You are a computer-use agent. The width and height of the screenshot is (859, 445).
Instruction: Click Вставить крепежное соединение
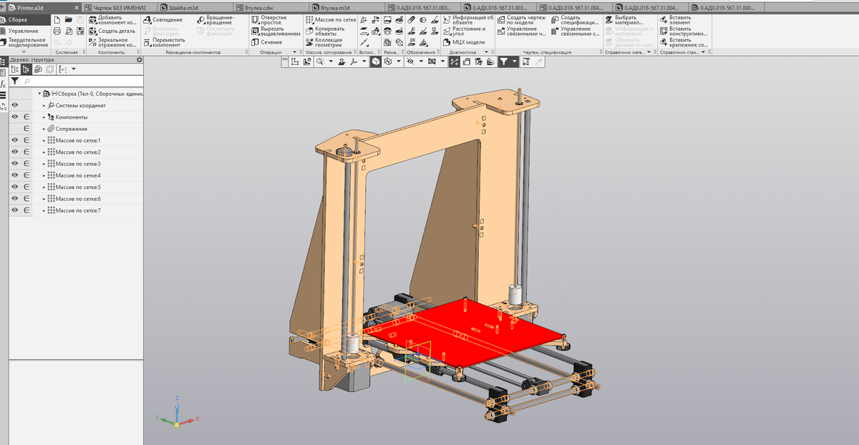coord(684,42)
